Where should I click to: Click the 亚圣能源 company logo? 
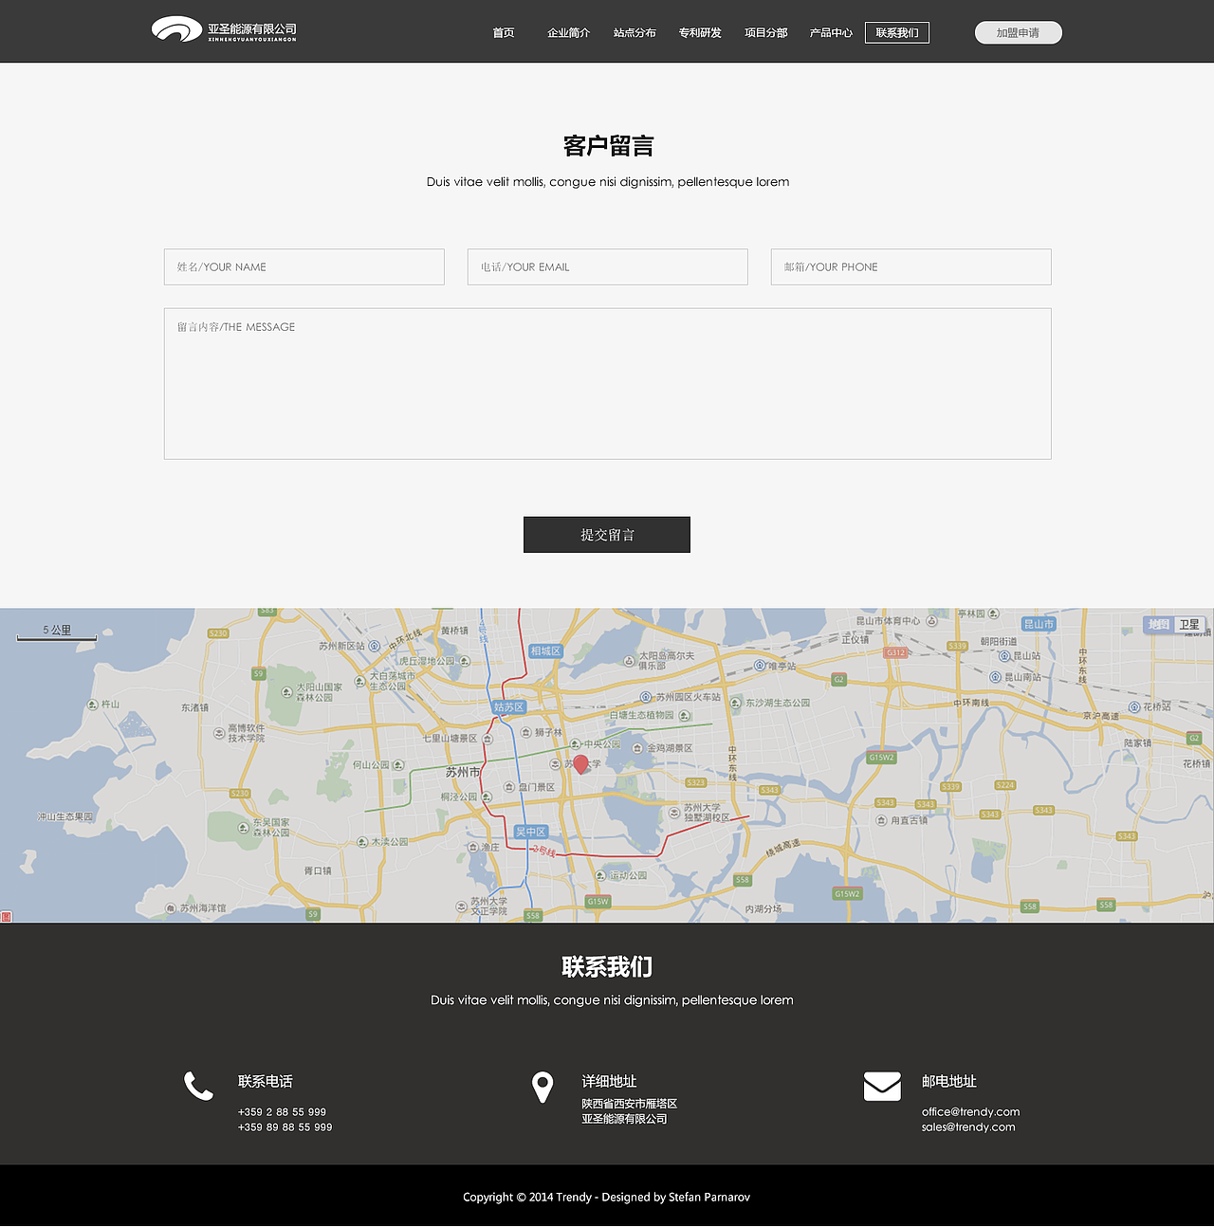point(223,29)
